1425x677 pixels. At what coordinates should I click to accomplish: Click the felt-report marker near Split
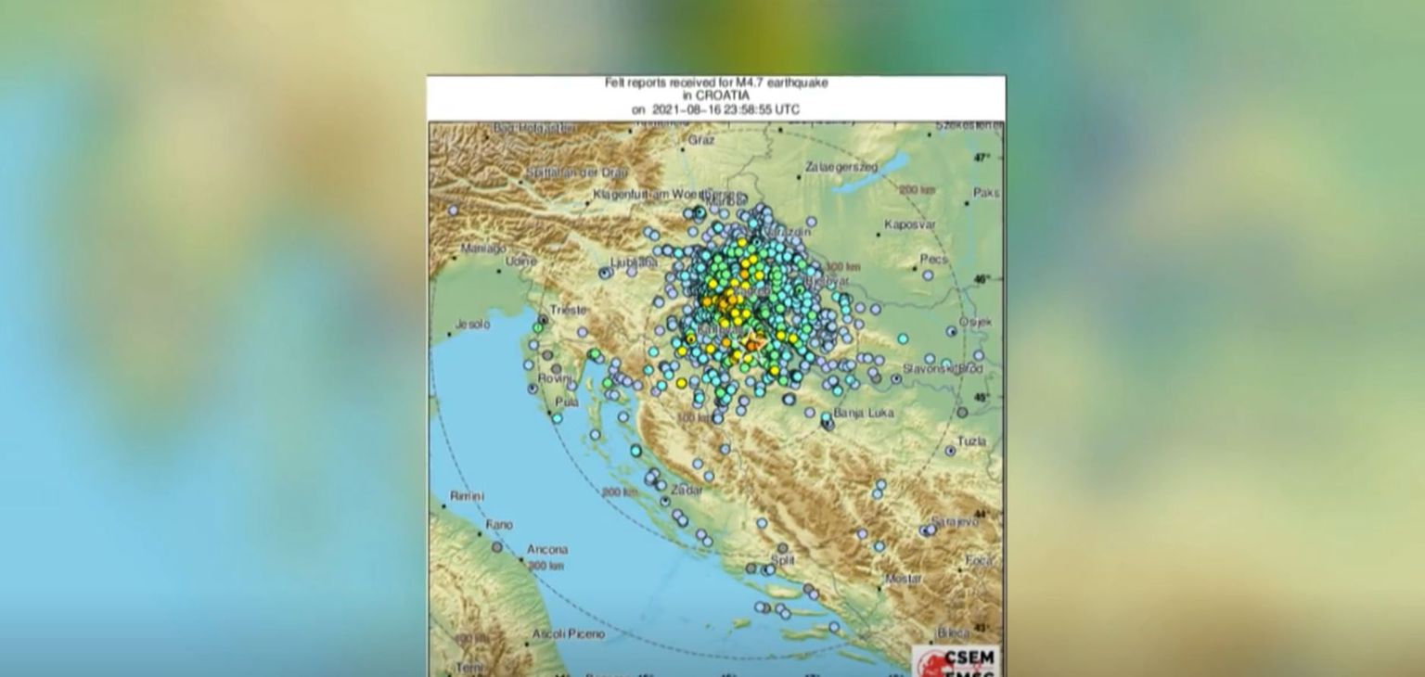[782, 548]
